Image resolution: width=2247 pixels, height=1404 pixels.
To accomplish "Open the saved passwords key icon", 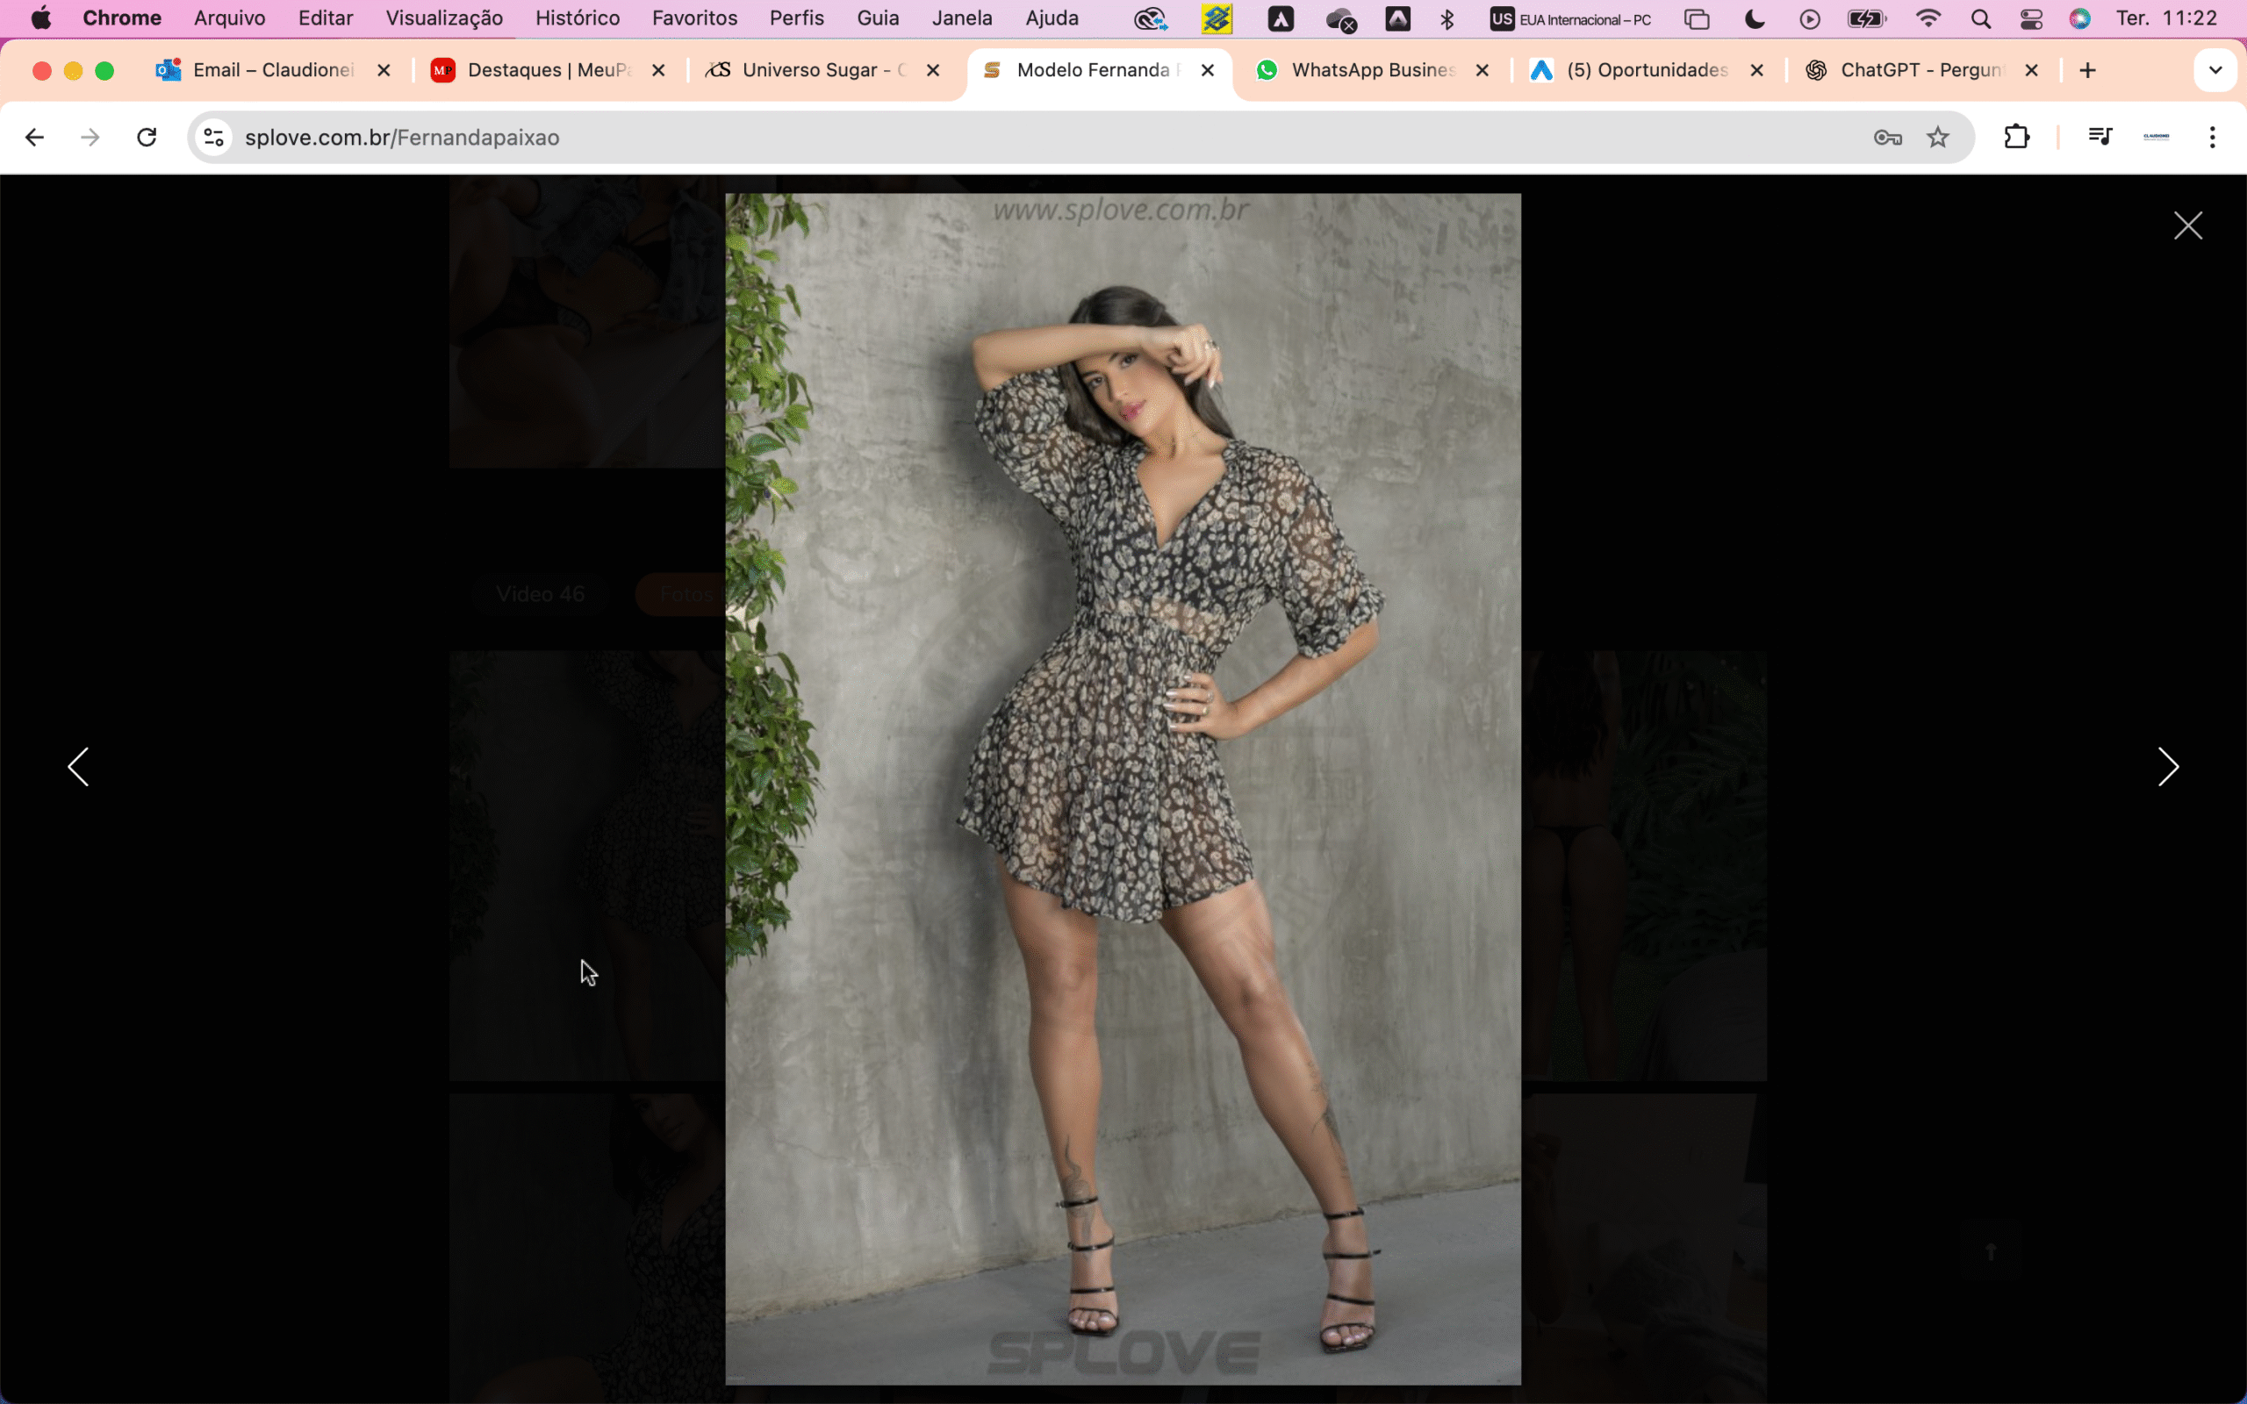I will [x=1888, y=138].
